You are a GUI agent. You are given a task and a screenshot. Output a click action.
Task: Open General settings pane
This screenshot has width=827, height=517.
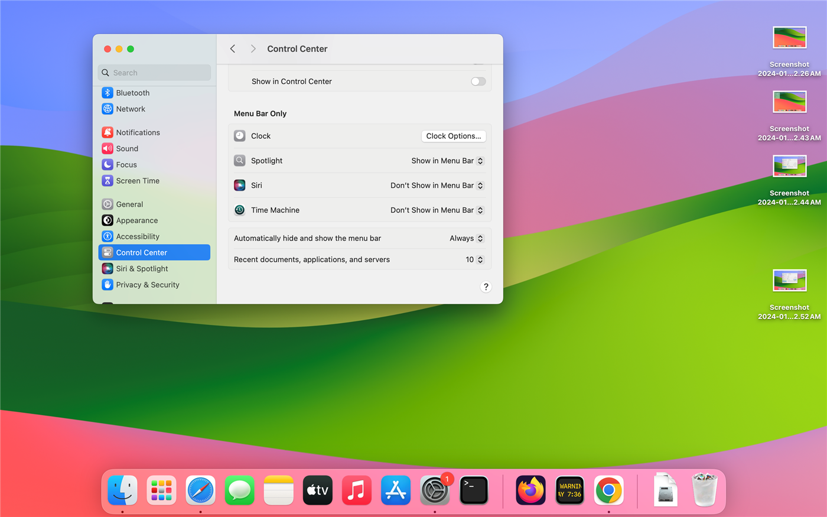(129, 204)
